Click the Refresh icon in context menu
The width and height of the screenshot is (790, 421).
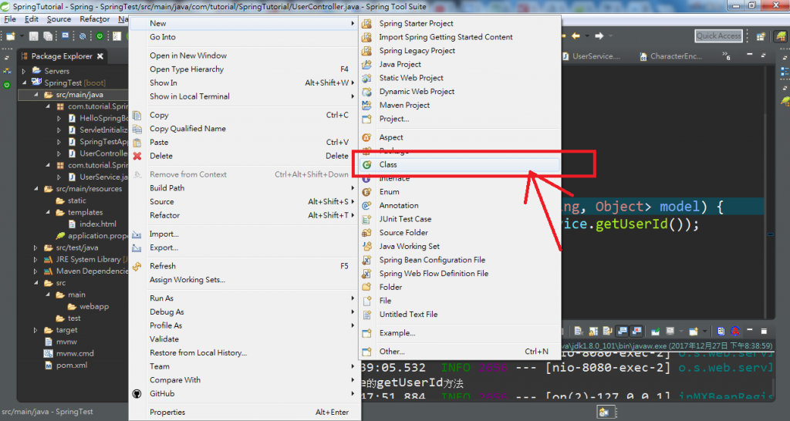(x=137, y=266)
